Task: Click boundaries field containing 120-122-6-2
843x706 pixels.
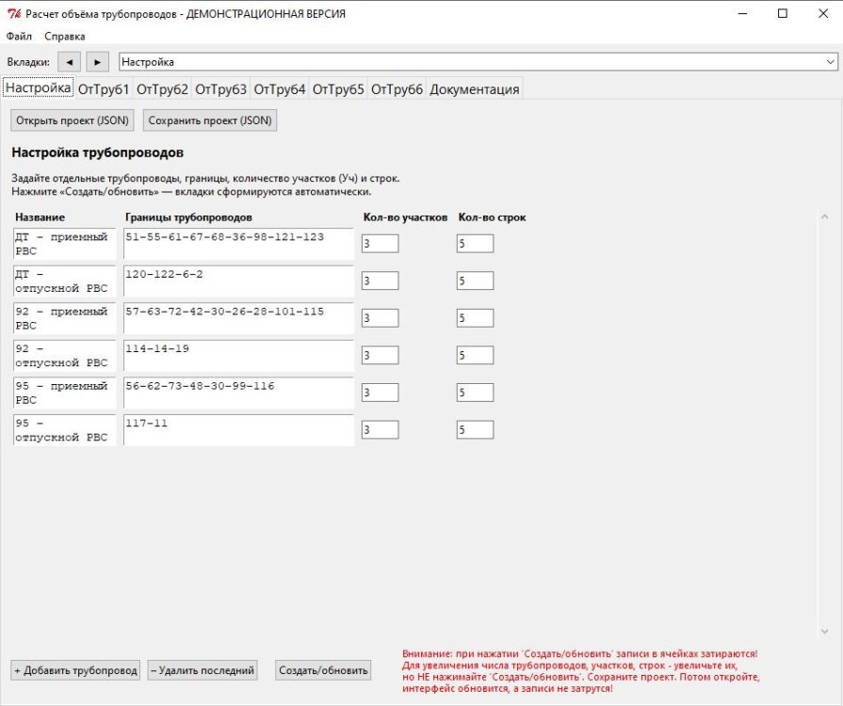Action: [x=238, y=281]
